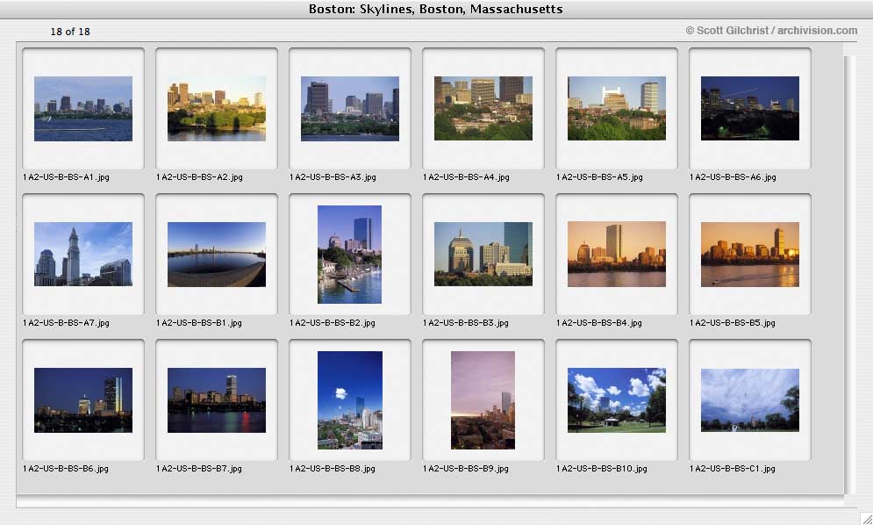
Task: Click filename label 1A2-US-B-BS-A1.jpg
Action: pyautogui.click(x=67, y=177)
